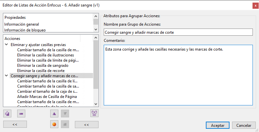Remove selected action with minus button
The image size is (259, 132).
(21, 114)
